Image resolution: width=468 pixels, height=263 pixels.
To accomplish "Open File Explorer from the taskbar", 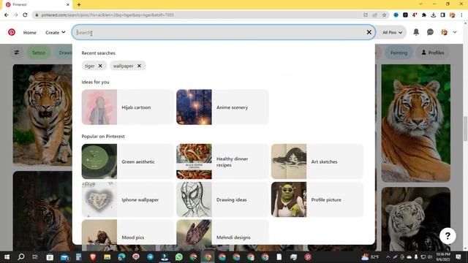I will click(x=107, y=256).
